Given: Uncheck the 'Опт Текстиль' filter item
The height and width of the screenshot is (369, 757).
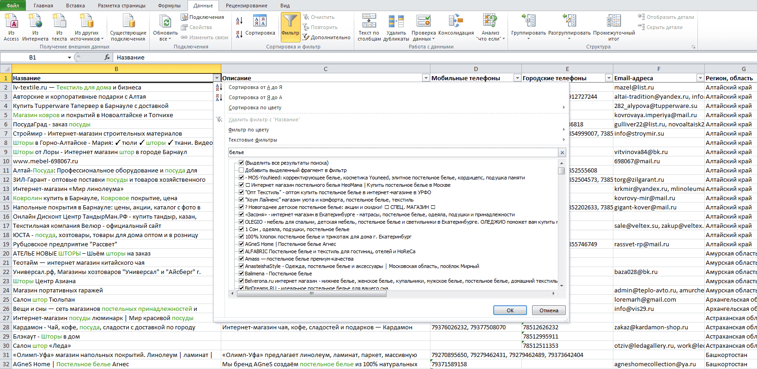Looking at the screenshot, I should point(241,192).
